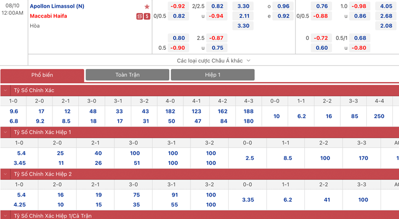Viewport: 399px width, 219px height.
Task: Collapse the Tỷ Số Chính Xác section
Action: coord(5,90)
